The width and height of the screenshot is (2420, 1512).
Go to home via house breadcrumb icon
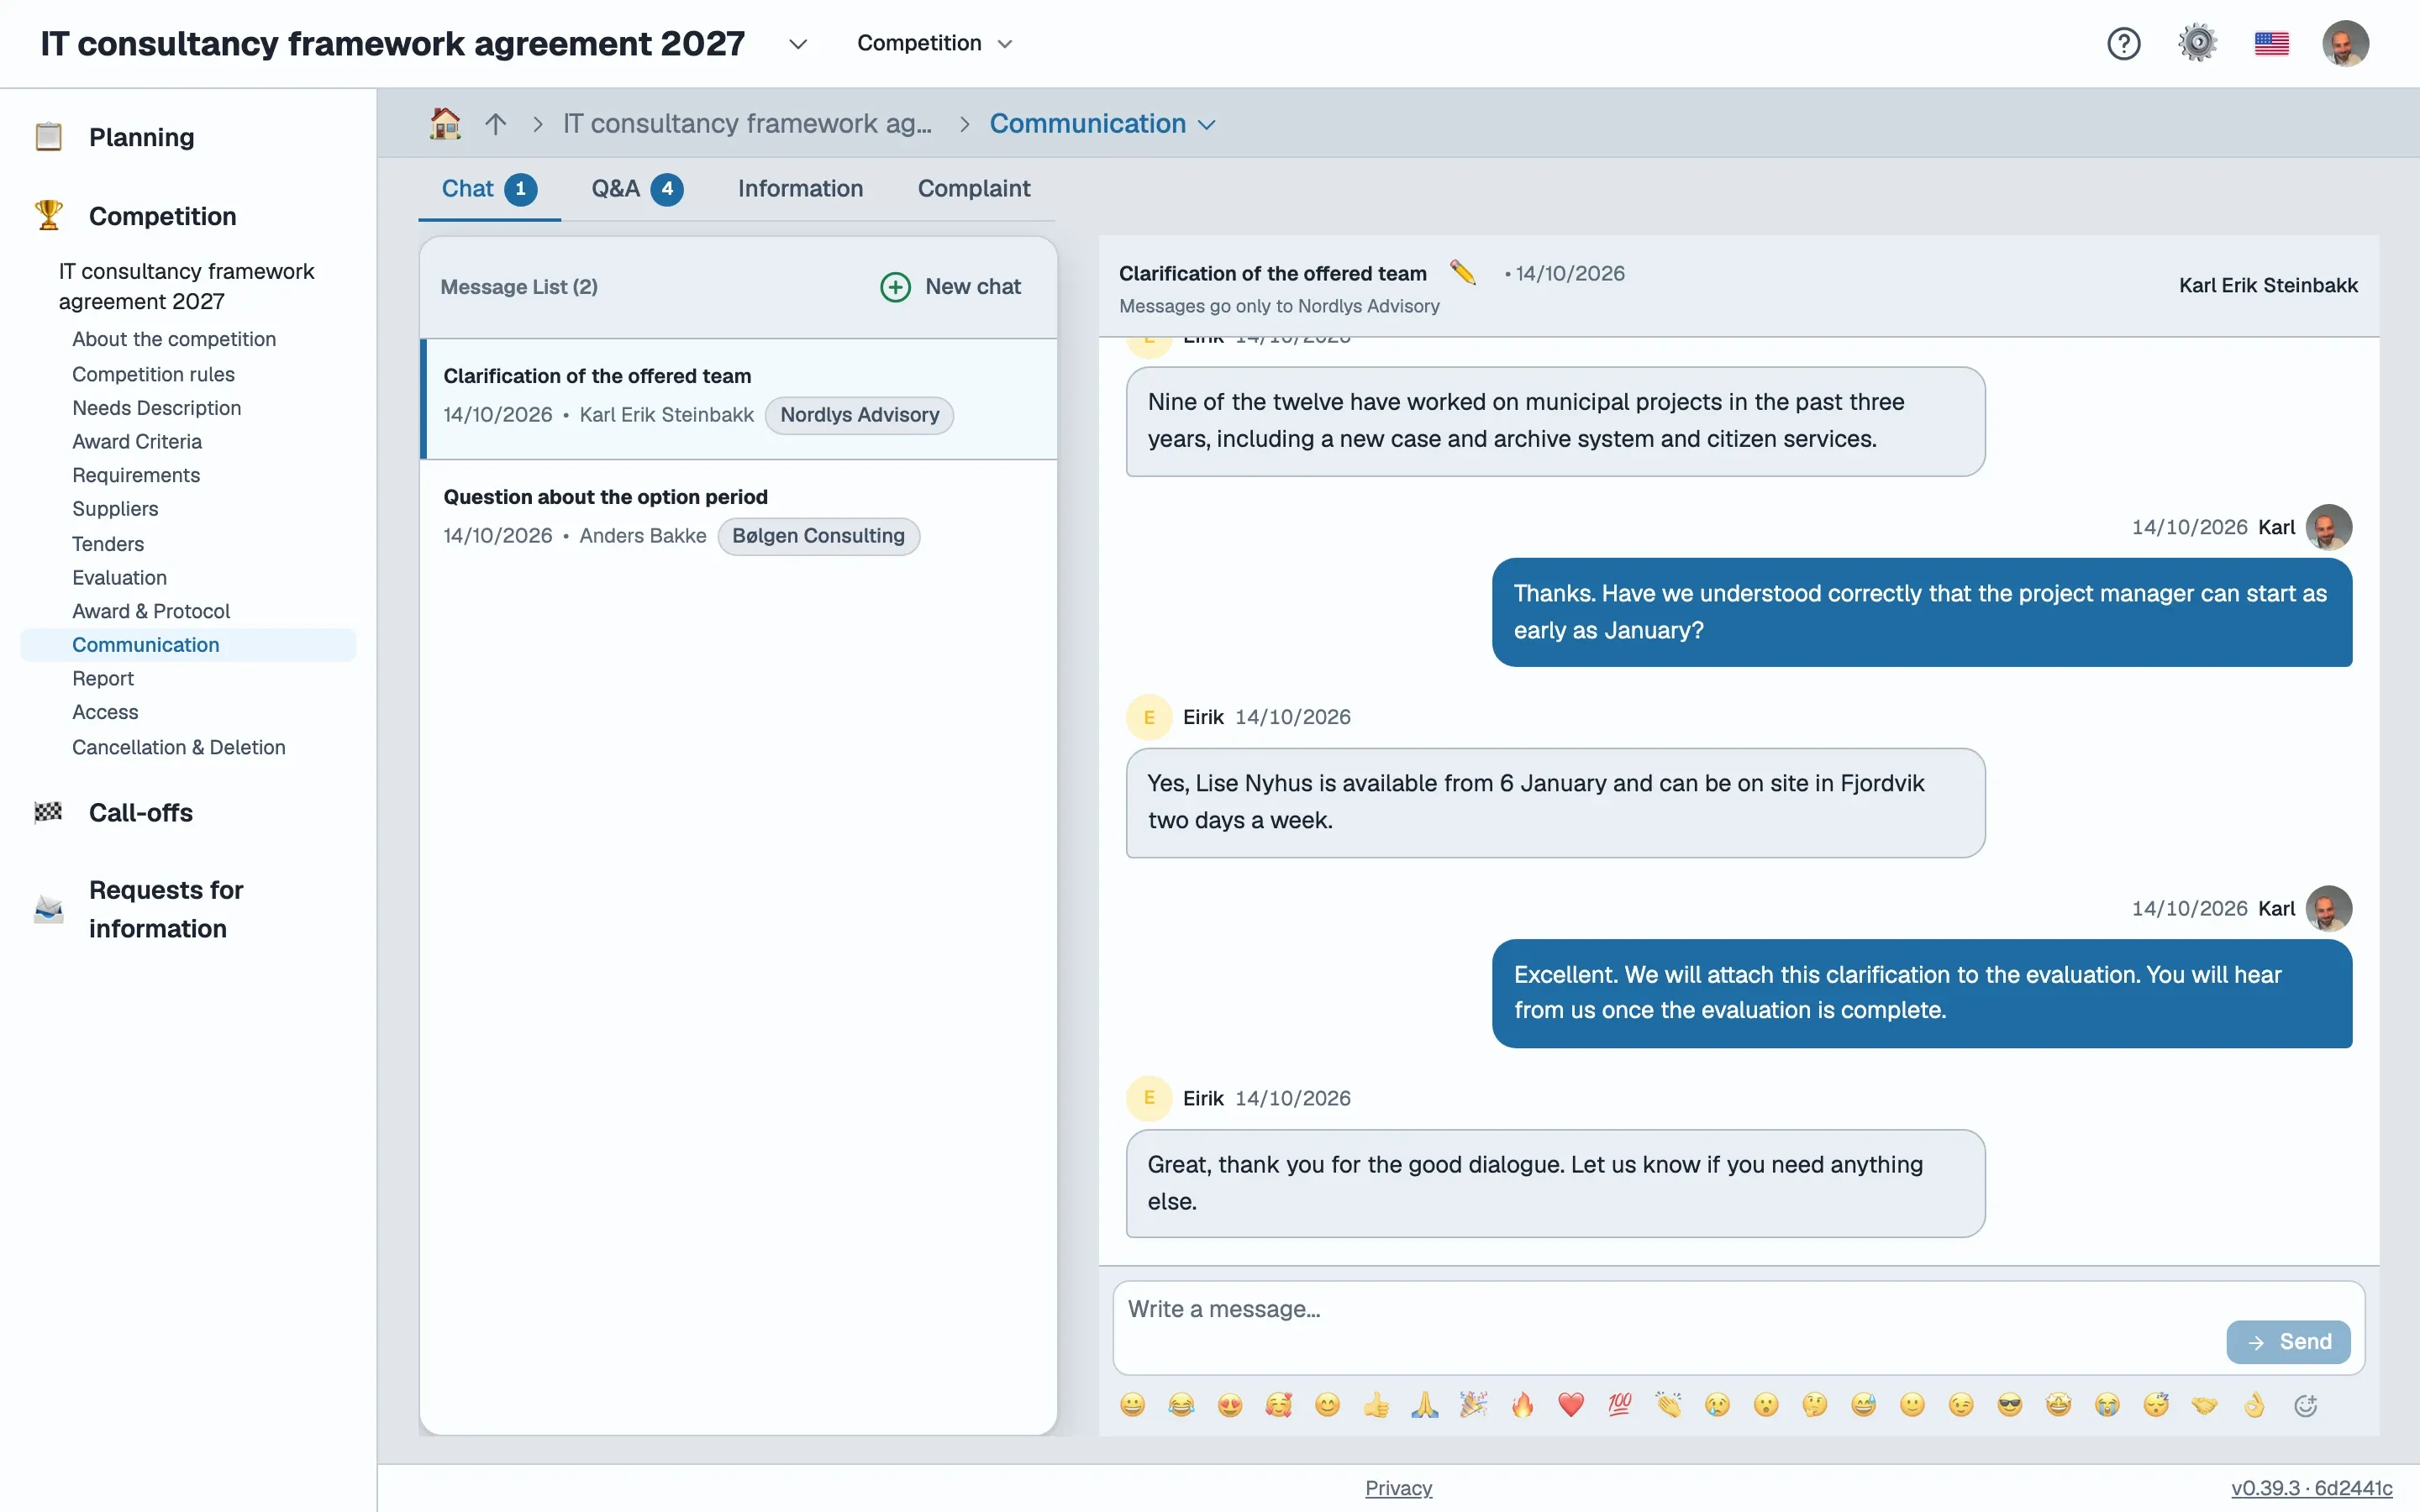(445, 123)
